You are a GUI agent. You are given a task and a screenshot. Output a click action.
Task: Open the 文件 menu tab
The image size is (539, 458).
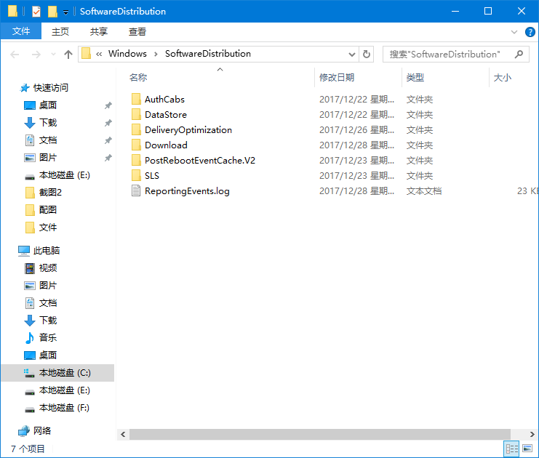(21, 31)
